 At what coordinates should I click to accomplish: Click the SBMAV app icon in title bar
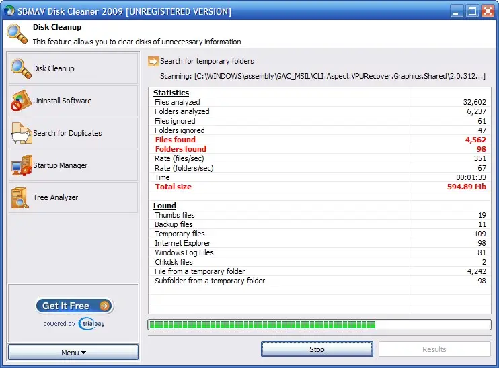(10, 11)
